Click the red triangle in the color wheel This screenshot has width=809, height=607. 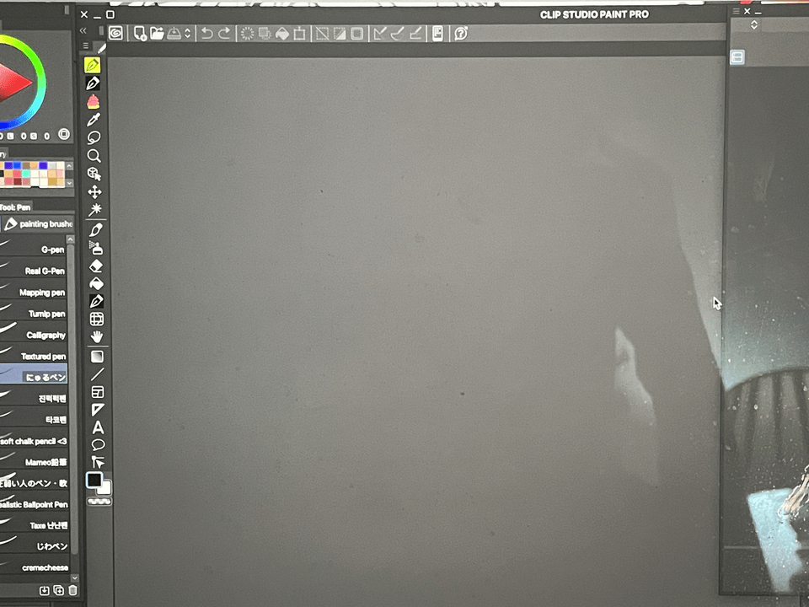(x=13, y=82)
